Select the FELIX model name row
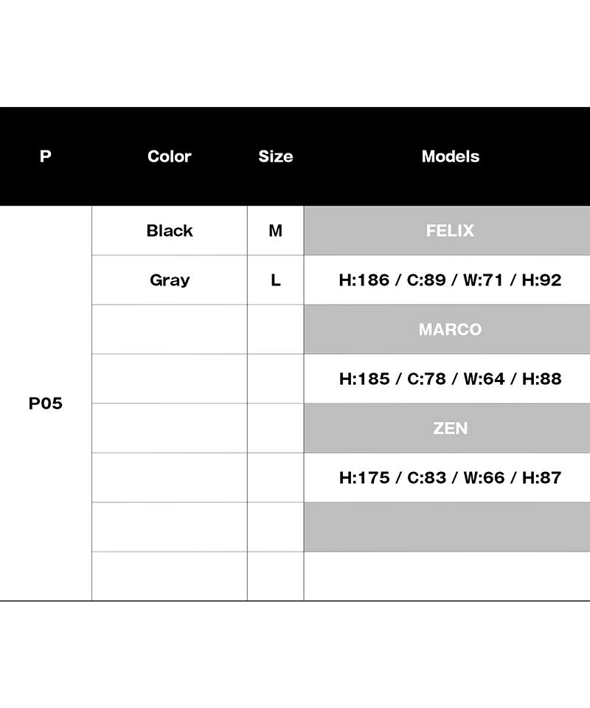 (x=450, y=231)
